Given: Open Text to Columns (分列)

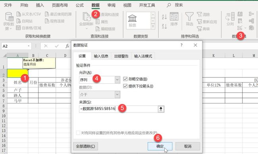Looking at the screenshot, I should (230, 19).
